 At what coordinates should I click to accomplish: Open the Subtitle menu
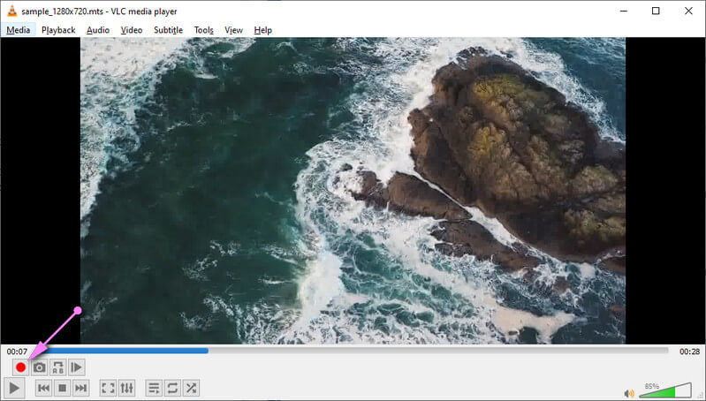click(168, 30)
